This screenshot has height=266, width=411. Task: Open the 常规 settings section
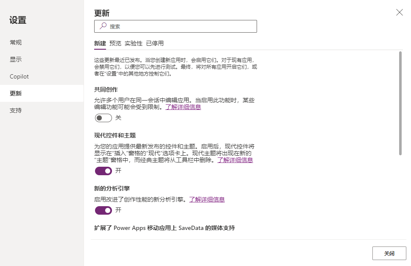(x=16, y=42)
